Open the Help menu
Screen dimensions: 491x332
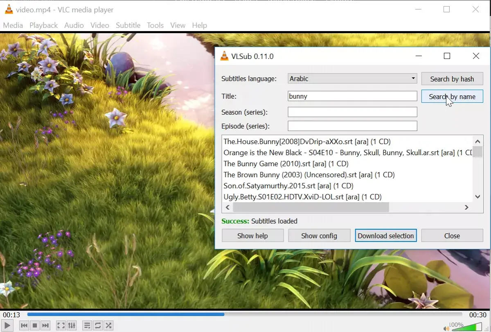pos(199,25)
